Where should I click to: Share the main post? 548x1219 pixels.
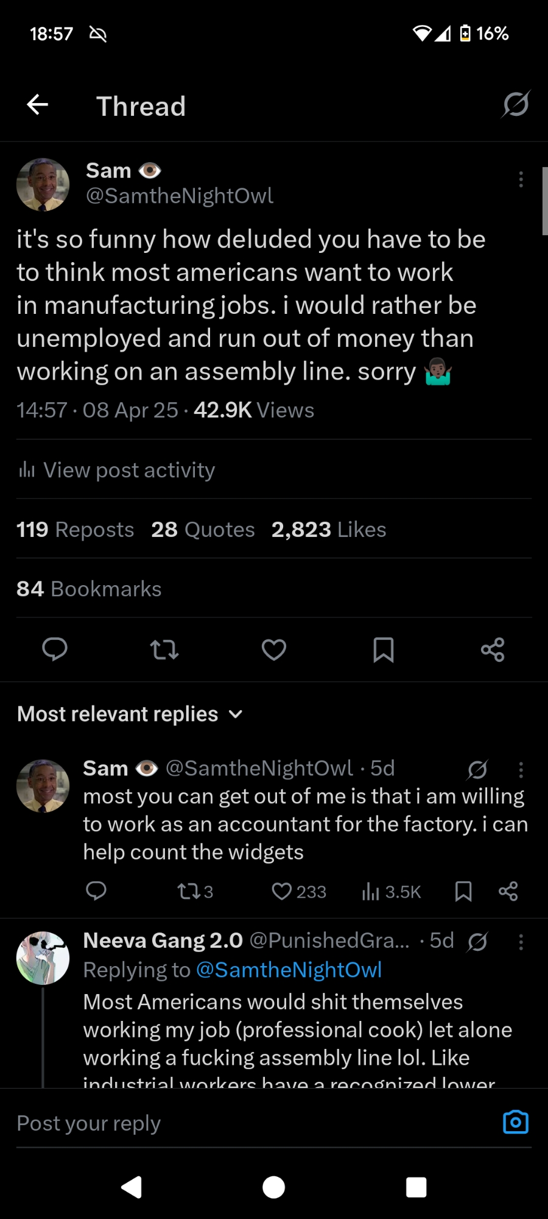493,650
